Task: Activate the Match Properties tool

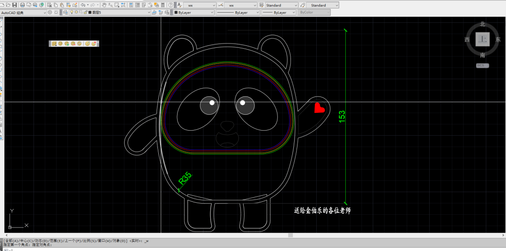Action: (68, 5)
